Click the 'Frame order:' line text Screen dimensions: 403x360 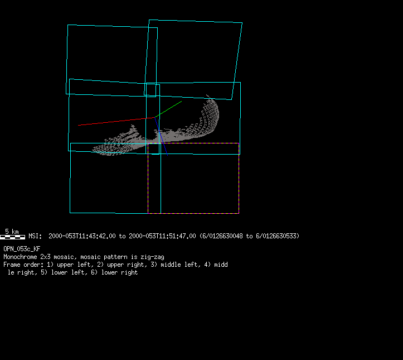115,265
